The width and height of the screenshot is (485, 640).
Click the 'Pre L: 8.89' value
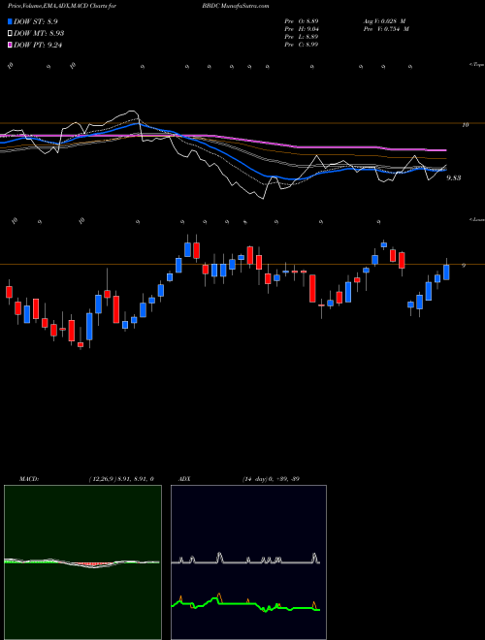point(302,37)
